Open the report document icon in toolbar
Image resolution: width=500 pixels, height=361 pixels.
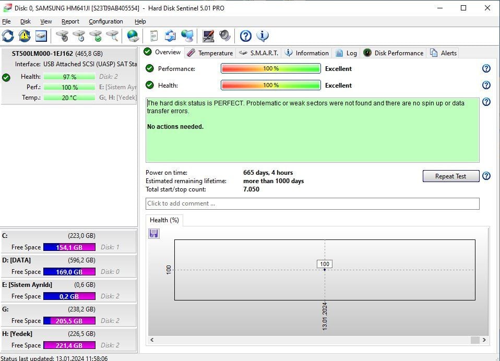pyautogui.click(x=153, y=36)
